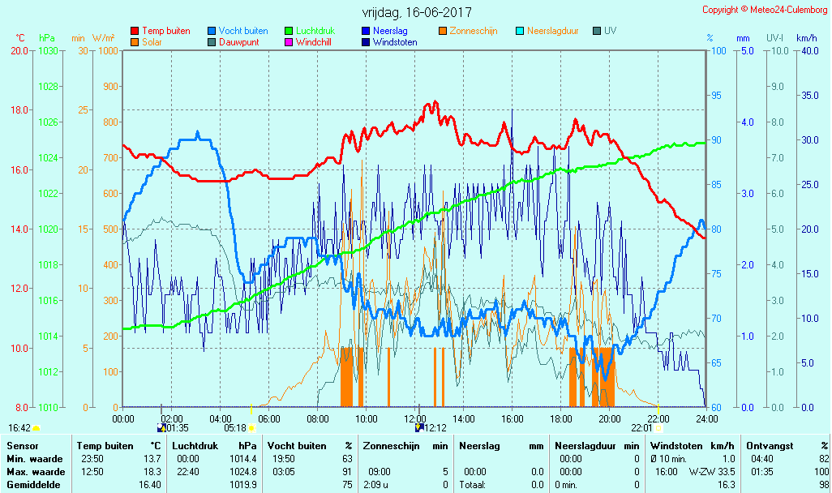Click the Zonneschijn legend label
This screenshot has height=493, width=832.
tap(474, 32)
